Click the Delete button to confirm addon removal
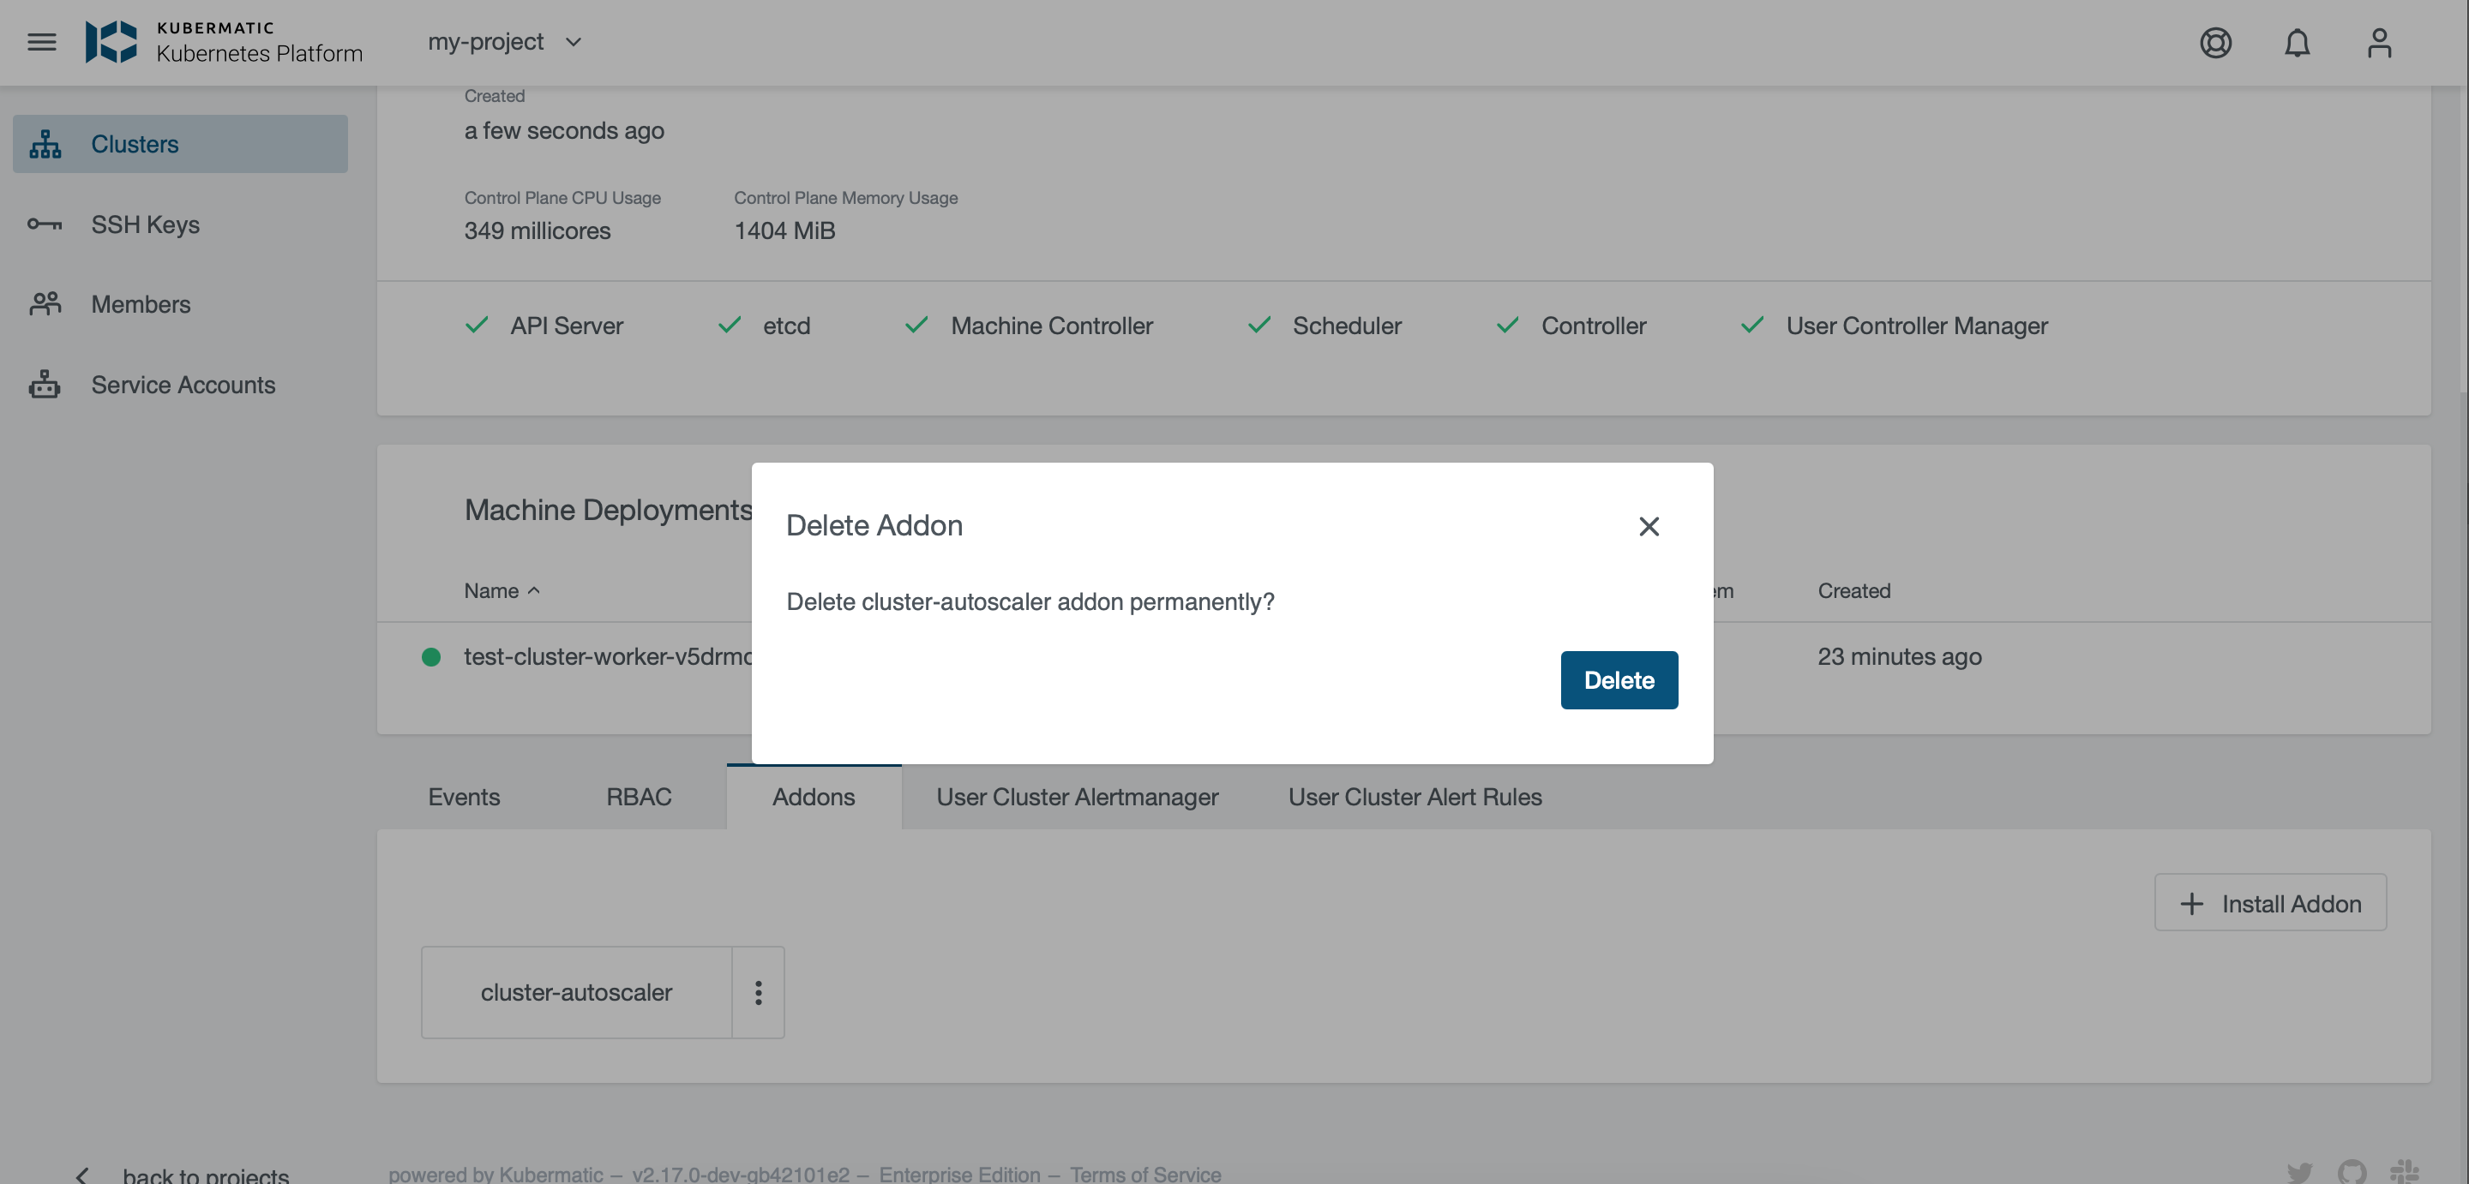The image size is (2469, 1184). pyautogui.click(x=1619, y=680)
